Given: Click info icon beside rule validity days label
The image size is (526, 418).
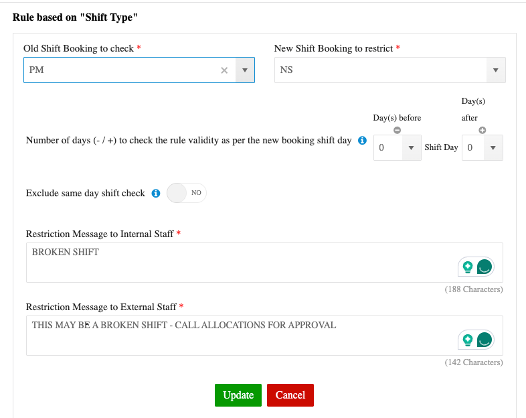Looking at the screenshot, I should click(x=362, y=141).
